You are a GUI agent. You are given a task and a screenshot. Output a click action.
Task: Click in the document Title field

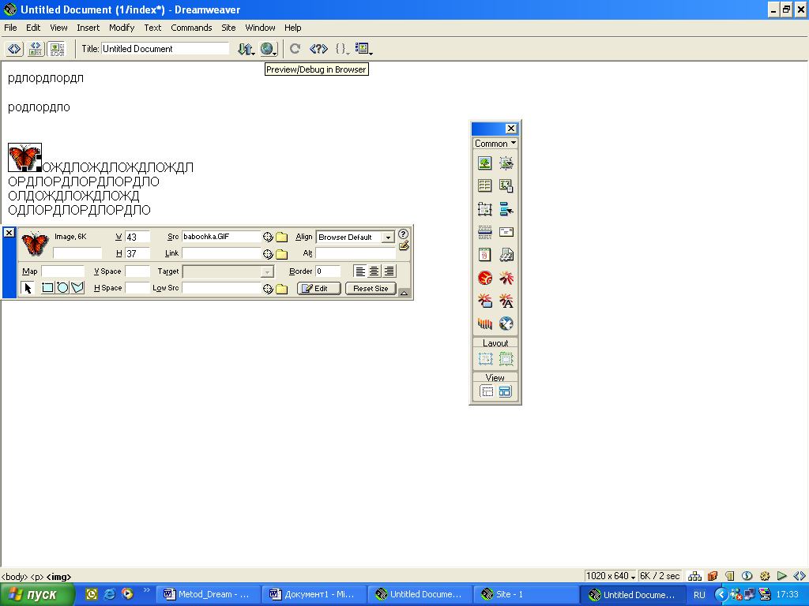click(x=164, y=49)
